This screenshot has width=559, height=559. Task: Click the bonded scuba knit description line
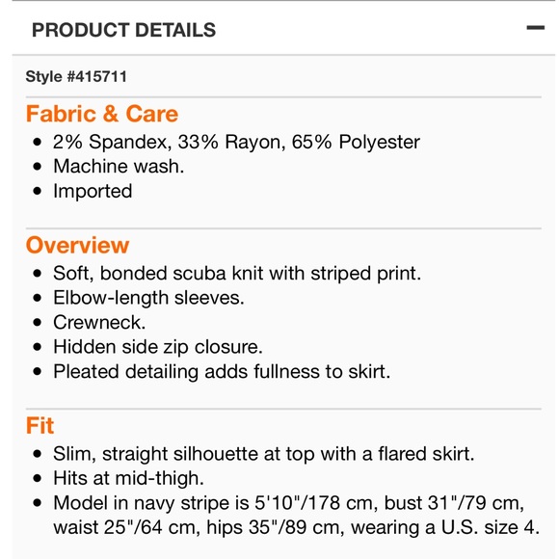pyautogui.click(x=237, y=274)
